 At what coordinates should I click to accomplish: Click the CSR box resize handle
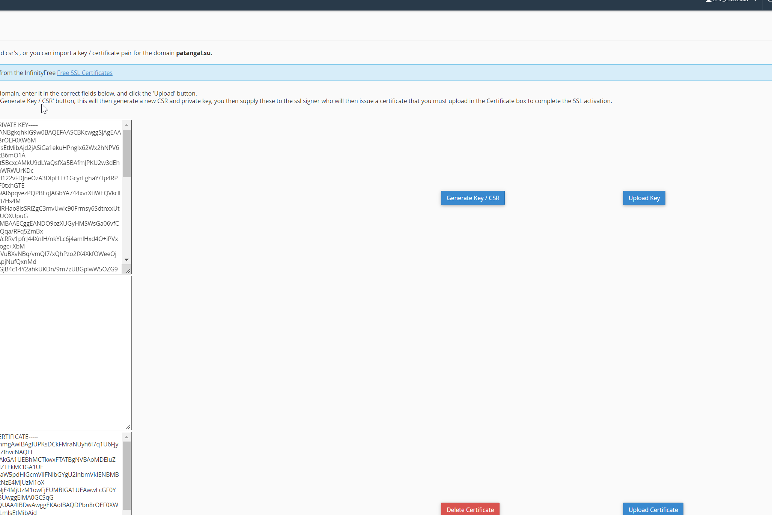(x=128, y=427)
